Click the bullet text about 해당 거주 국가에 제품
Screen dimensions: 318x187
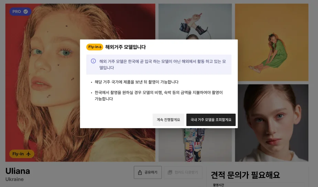point(136,82)
